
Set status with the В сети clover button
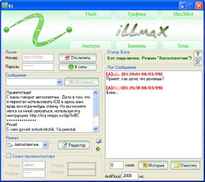click(78, 67)
